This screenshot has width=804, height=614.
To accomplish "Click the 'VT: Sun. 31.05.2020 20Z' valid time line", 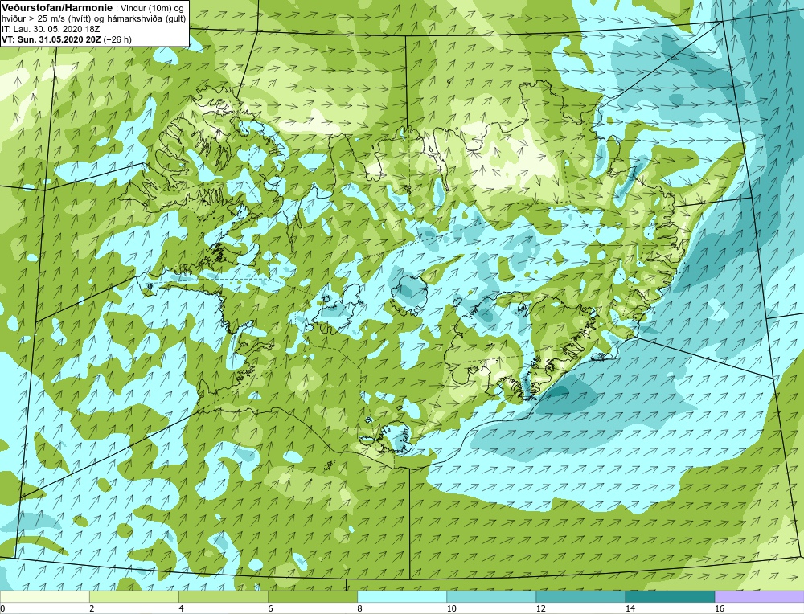I will [x=51, y=39].
